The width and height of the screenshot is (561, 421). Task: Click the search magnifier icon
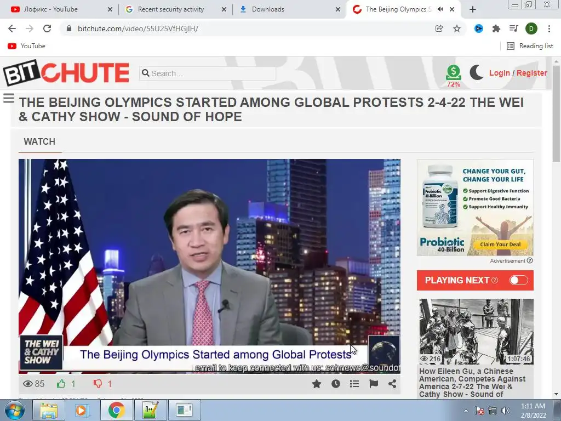(x=145, y=73)
